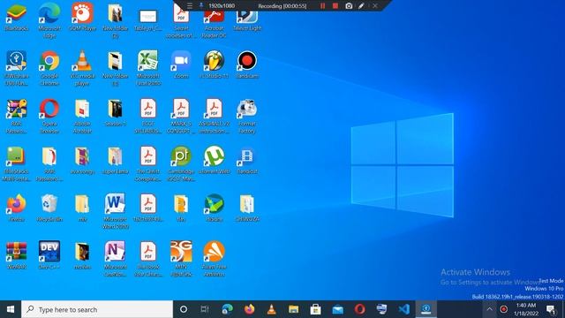
Task: Click Bandicam tray recording icon
Action: point(504,309)
